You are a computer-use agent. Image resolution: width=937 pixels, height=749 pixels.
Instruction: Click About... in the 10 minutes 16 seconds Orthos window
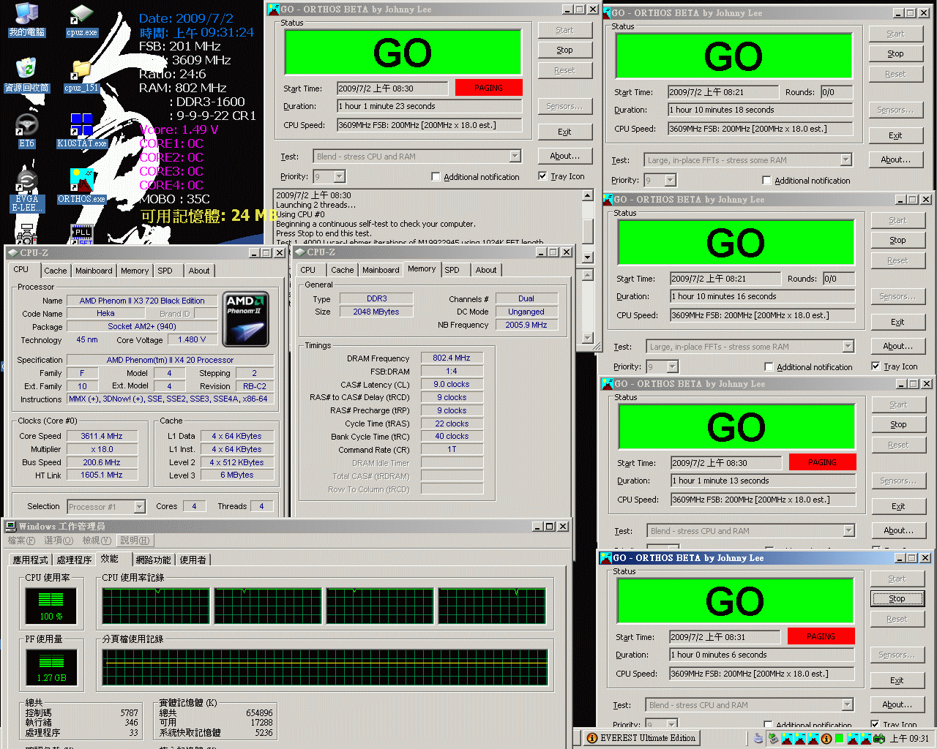pos(897,347)
